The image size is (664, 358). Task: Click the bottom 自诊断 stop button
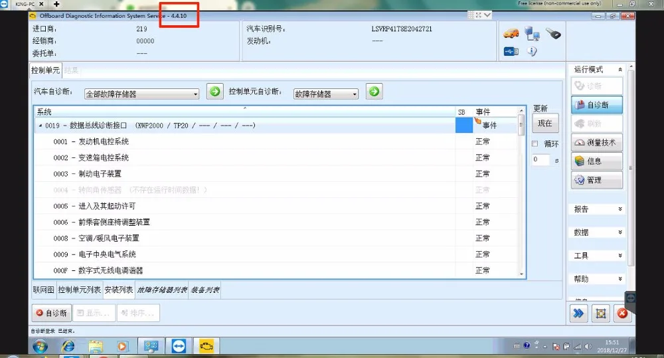tap(51, 313)
